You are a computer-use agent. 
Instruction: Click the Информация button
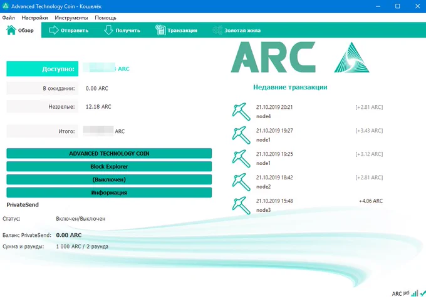[x=109, y=193]
